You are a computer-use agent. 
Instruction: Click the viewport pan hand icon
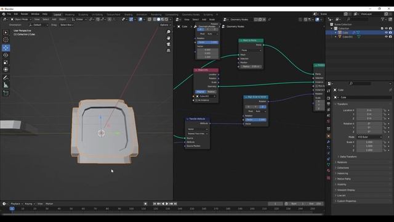(x=168, y=38)
